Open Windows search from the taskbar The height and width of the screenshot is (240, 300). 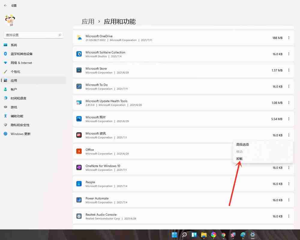click(184, 235)
